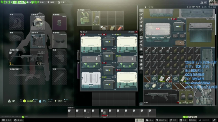
Task: Click the rouble balance ₽13 484 480
Action: click(x=193, y=7)
